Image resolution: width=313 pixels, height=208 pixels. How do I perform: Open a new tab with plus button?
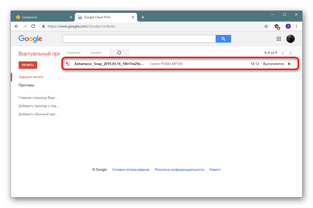click(x=143, y=17)
